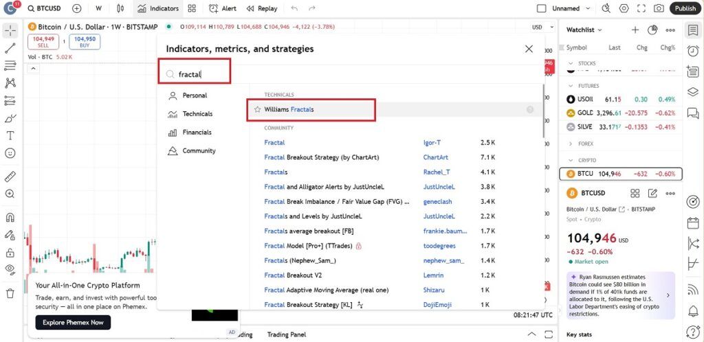Viewport: 704px width, 342px height.
Task: Choose the ruler measure tool
Action: pos(10,176)
